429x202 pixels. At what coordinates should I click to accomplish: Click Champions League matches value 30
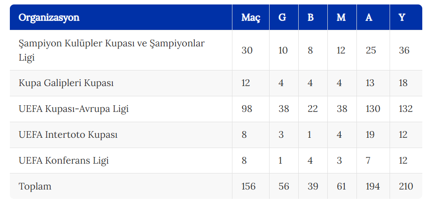pyautogui.click(x=247, y=50)
